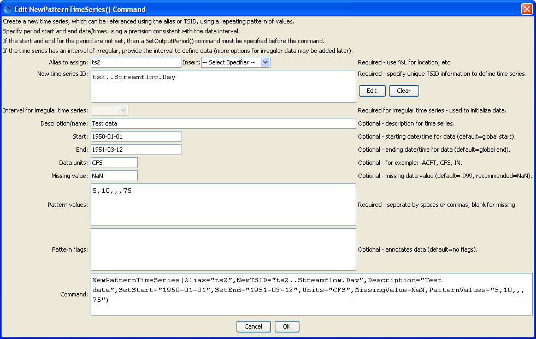Click the Cancel button
Viewport: 536px width, 339px height.
tap(254, 326)
